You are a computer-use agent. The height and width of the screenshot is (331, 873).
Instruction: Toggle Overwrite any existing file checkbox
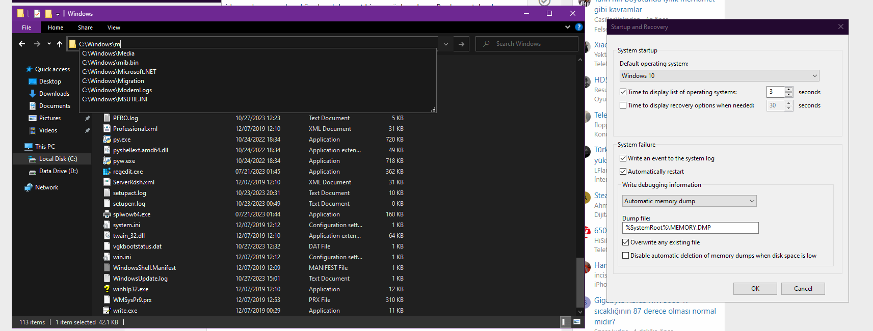[x=625, y=242]
